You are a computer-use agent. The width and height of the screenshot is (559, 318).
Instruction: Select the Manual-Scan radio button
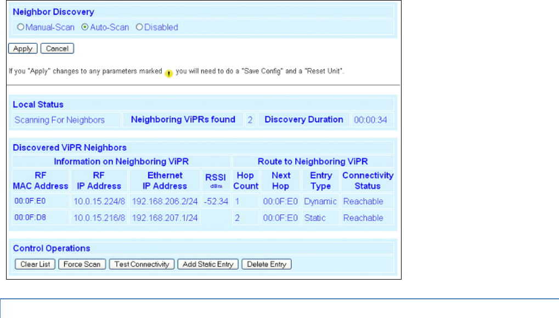coord(21,27)
